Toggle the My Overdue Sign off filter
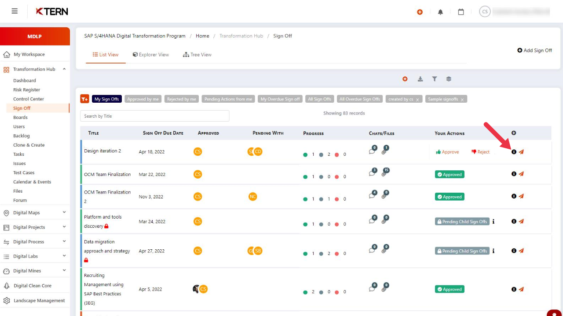This screenshot has width=563, height=316. click(280, 99)
